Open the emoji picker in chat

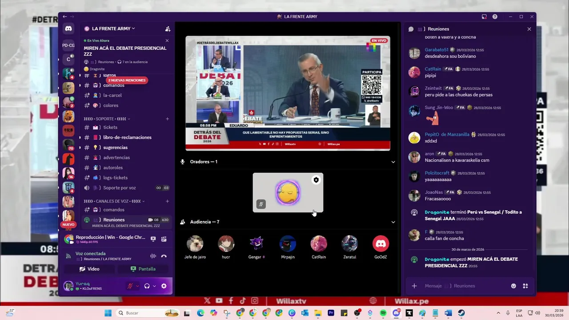513,286
